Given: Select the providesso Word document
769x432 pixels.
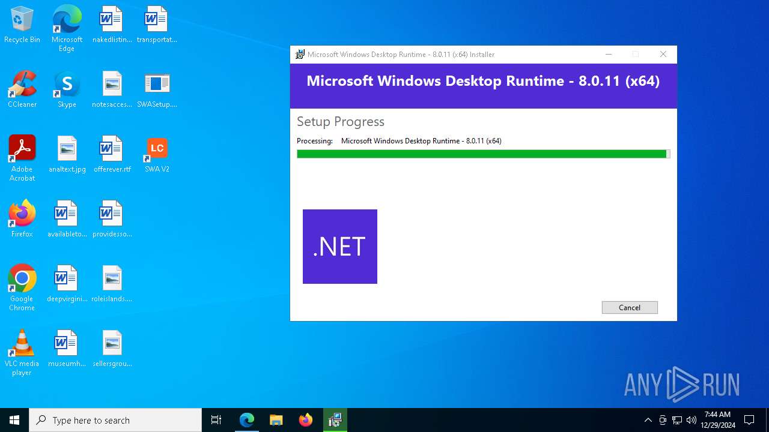Looking at the screenshot, I should click(112, 220).
